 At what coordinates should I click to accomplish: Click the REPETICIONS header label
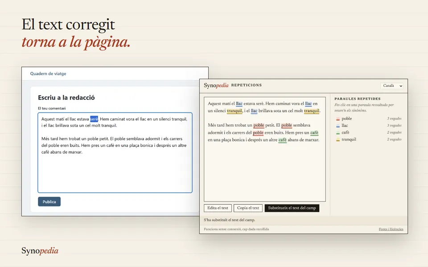tap(247, 85)
